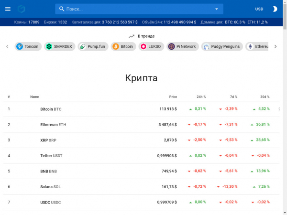Click Капитализация total value
Screen dimensions: 287x215
[x=120, y=22]
